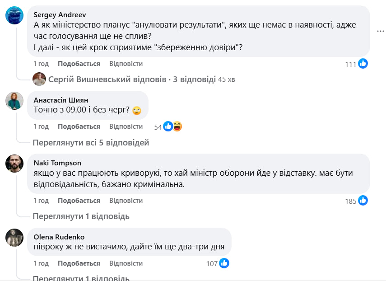Toggle Подобається on Naki Tompson's comment
The image size is (386, 281).
pos(79,201)
